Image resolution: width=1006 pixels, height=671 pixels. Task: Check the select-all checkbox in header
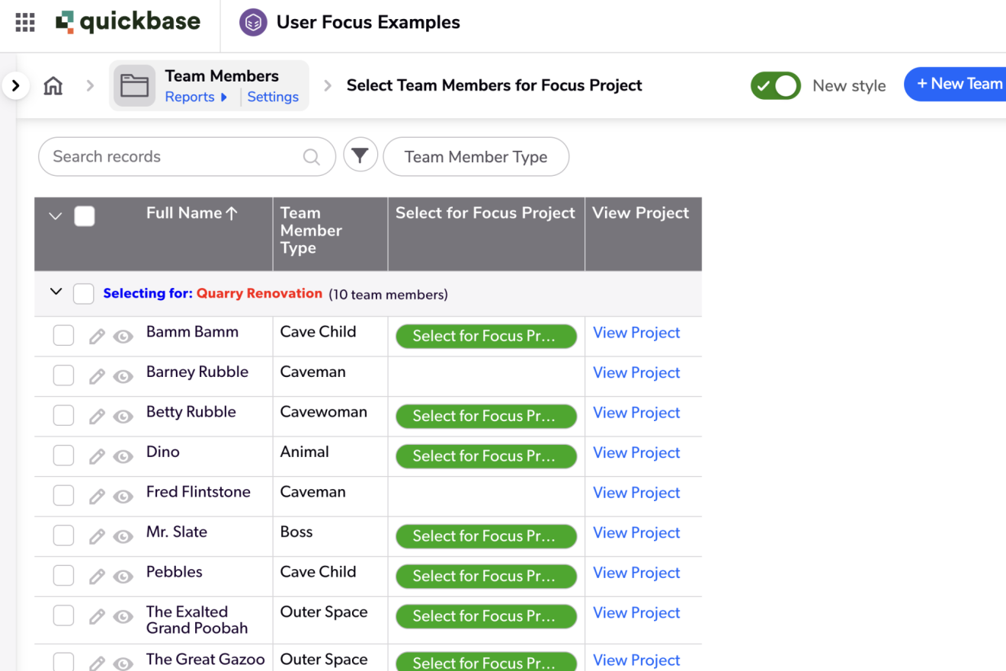click(x=85, y=216)
